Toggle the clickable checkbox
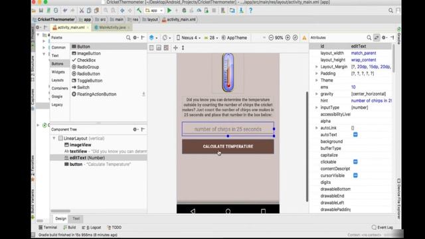The height and width of the screenshot is (239, 425). 355,162
